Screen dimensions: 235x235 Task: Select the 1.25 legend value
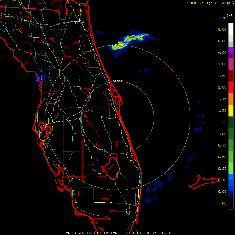point(222,122)
